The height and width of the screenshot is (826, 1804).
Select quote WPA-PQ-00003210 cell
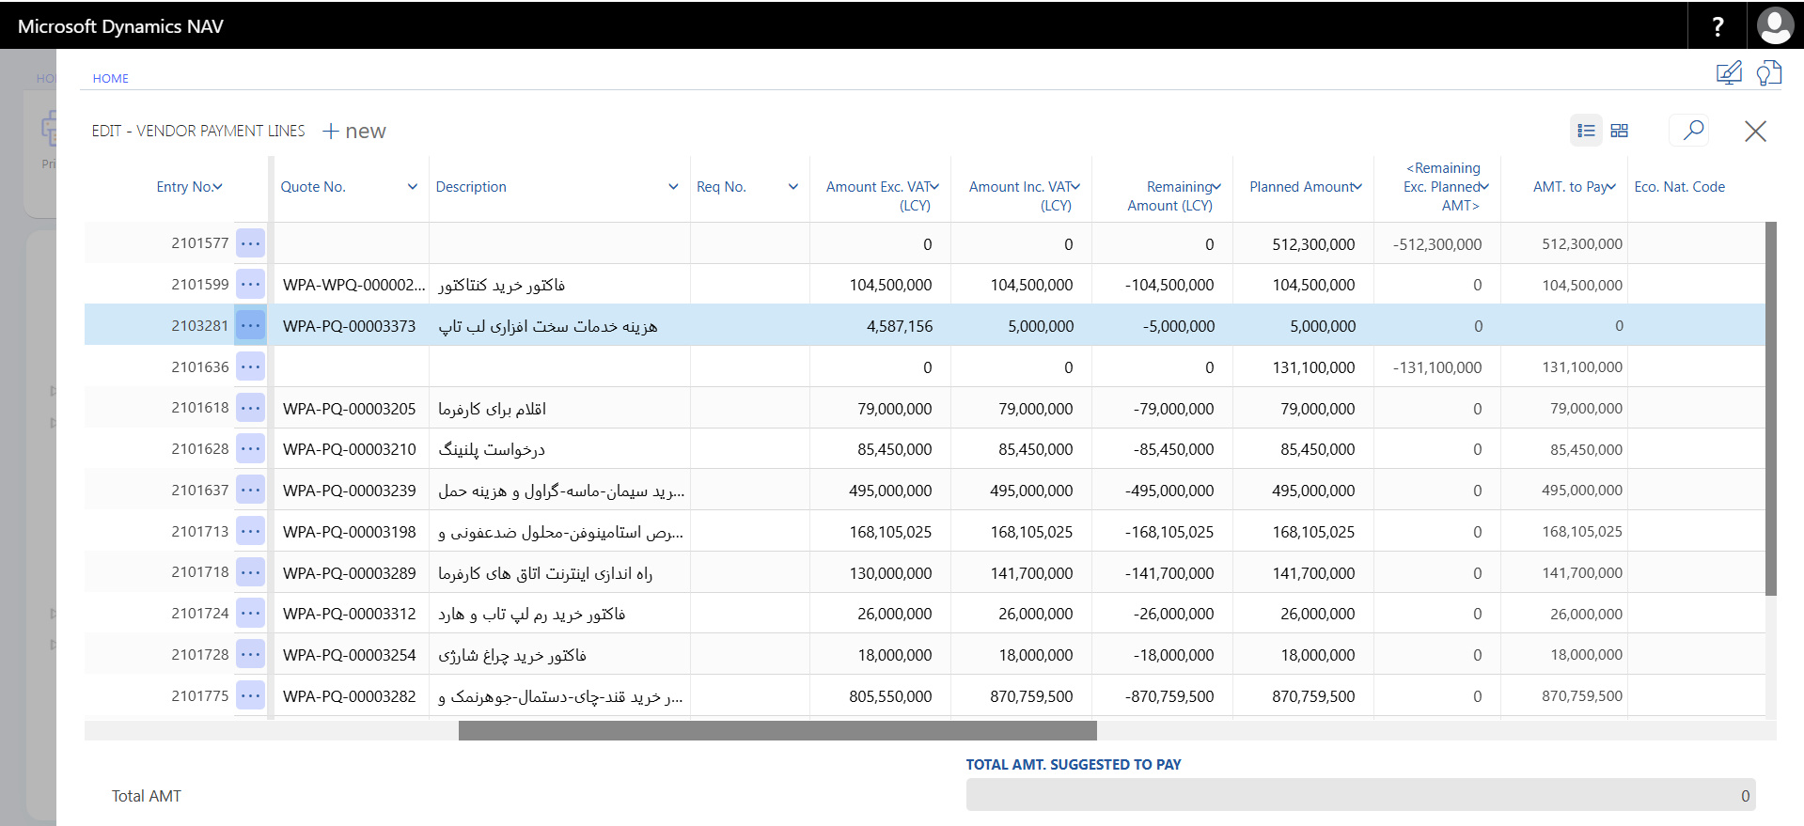click(349, 449)
